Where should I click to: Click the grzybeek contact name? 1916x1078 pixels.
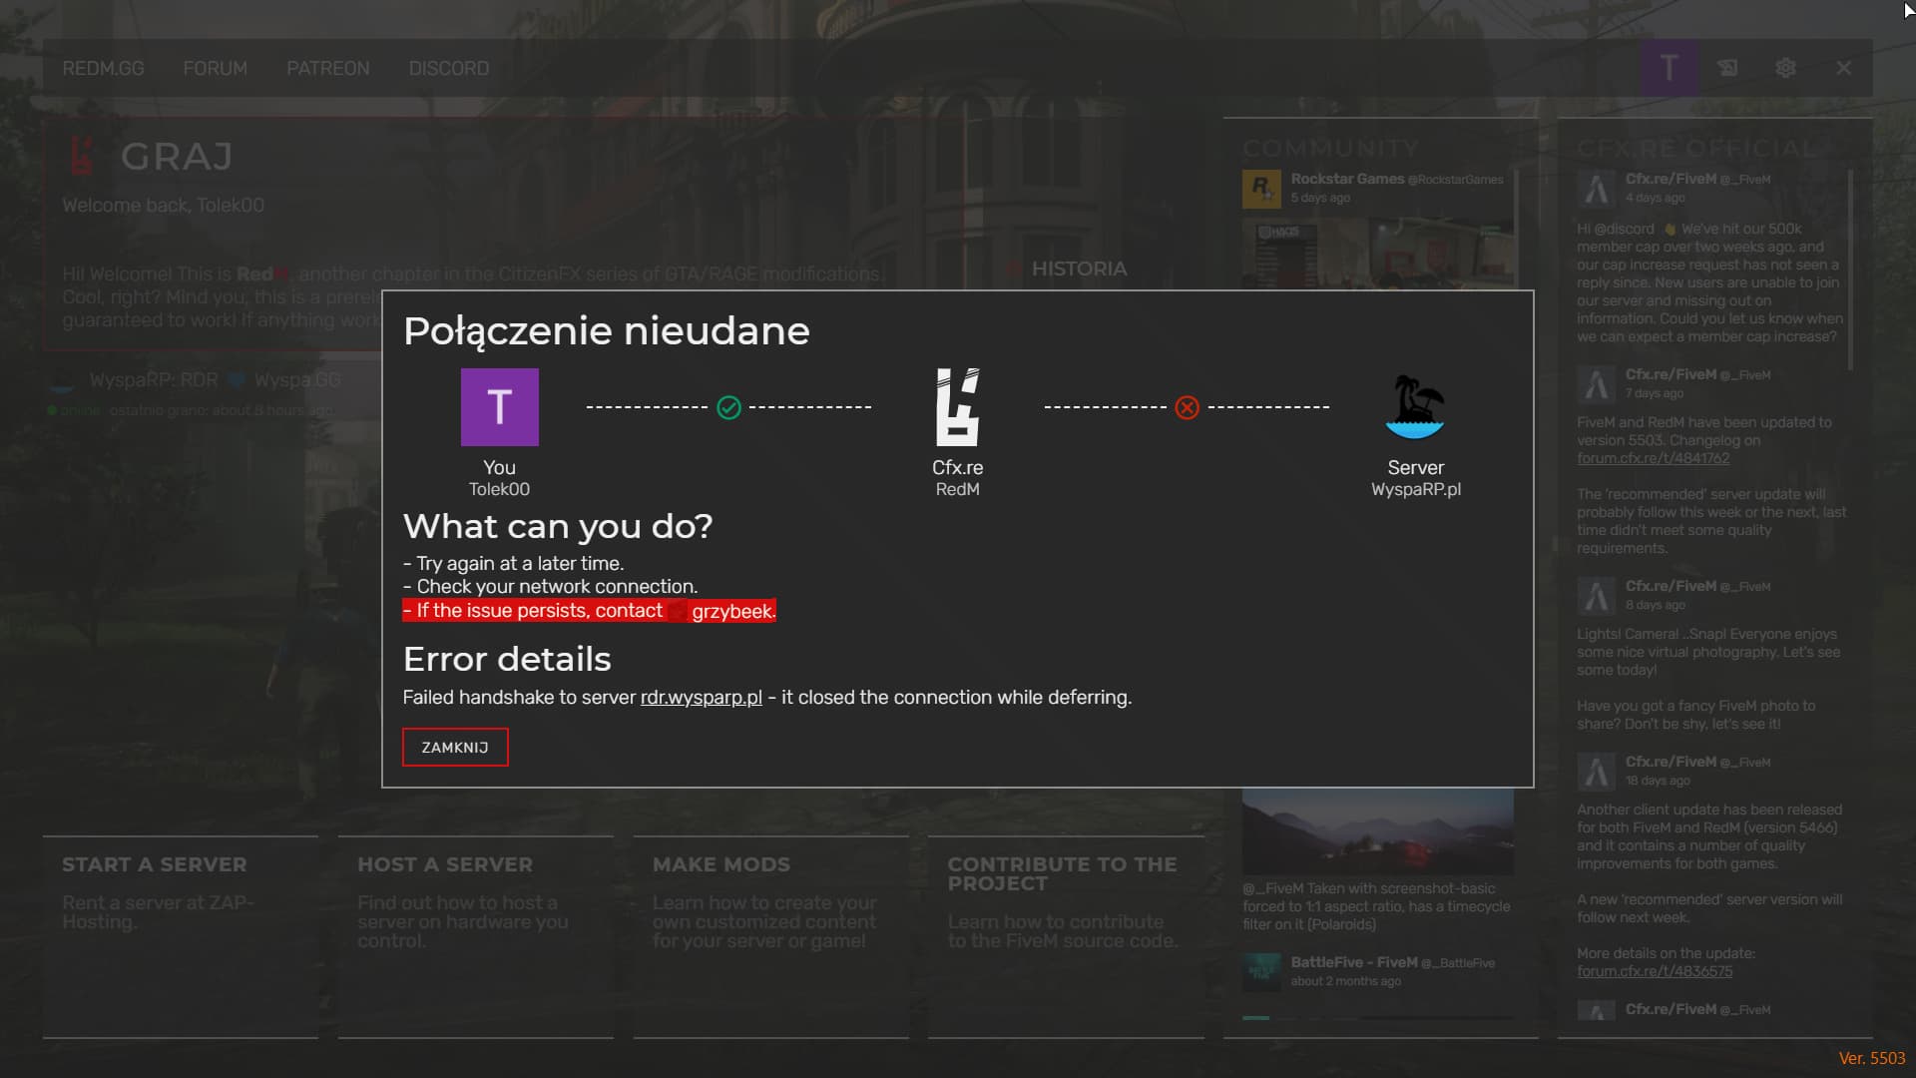[731, 611]
